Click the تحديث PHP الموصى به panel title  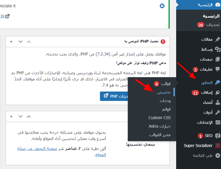pyautogui.click(x=141, y=41)
